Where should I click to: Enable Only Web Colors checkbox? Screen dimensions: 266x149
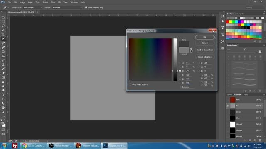coord(130,84)
